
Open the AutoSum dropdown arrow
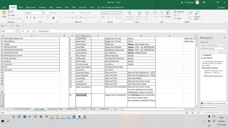coord(186,12)
